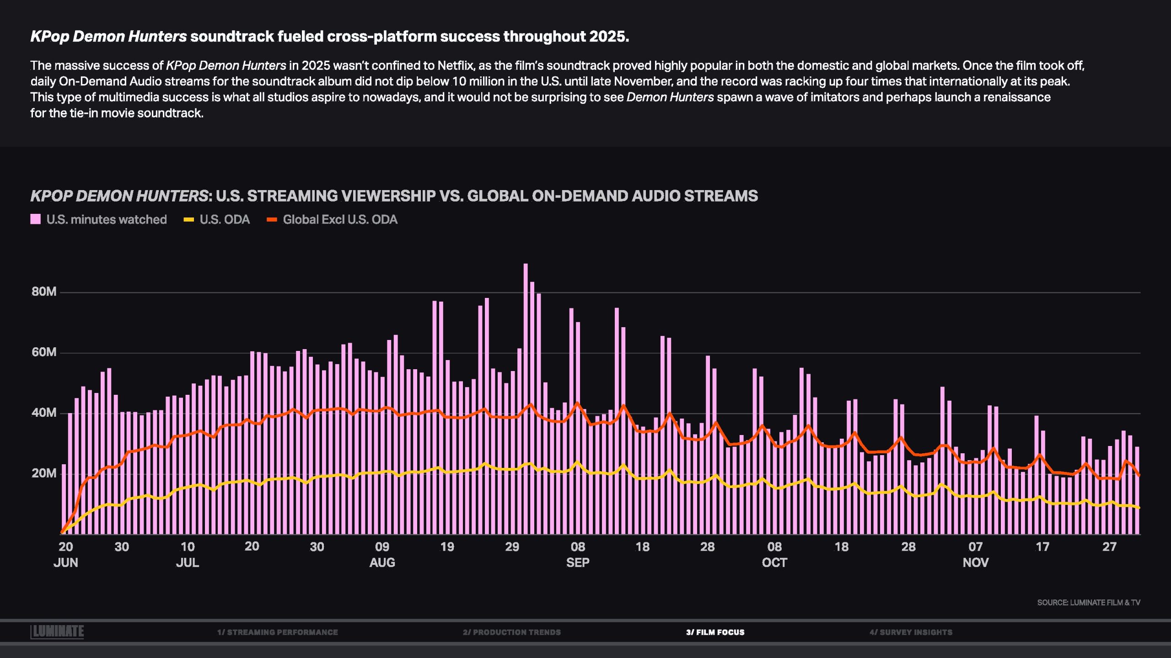This screenshot has width=1171, height=658.
Task: Click the 20M y-axis label
Action: pos(44,473)
